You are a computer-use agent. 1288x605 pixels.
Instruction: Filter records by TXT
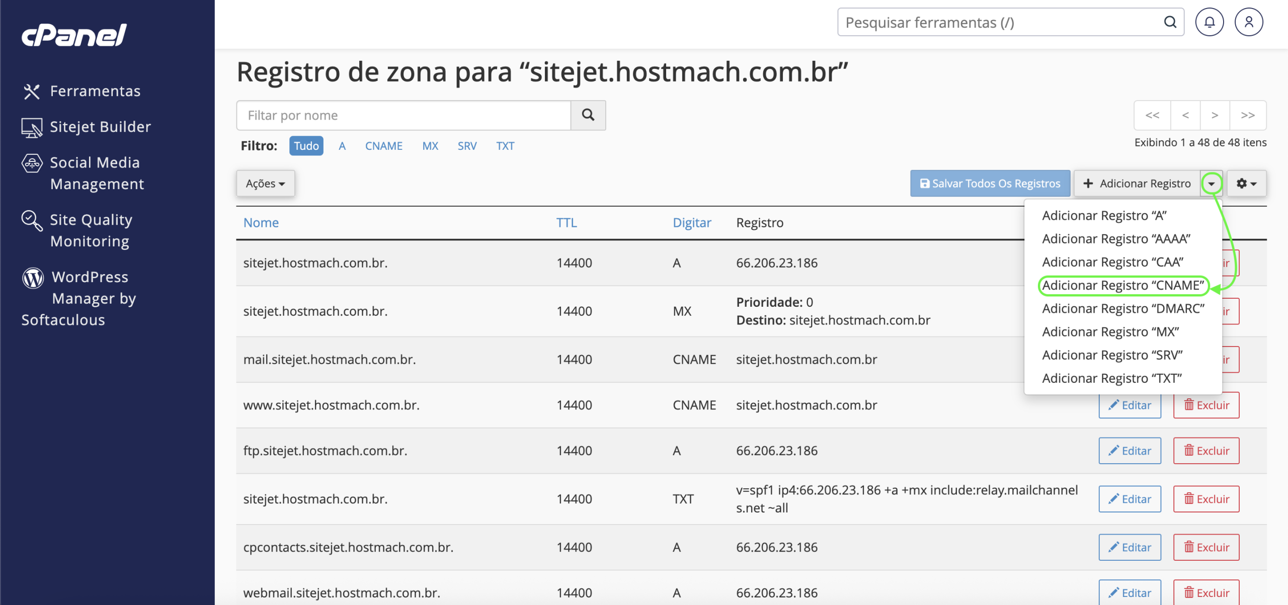505,146
